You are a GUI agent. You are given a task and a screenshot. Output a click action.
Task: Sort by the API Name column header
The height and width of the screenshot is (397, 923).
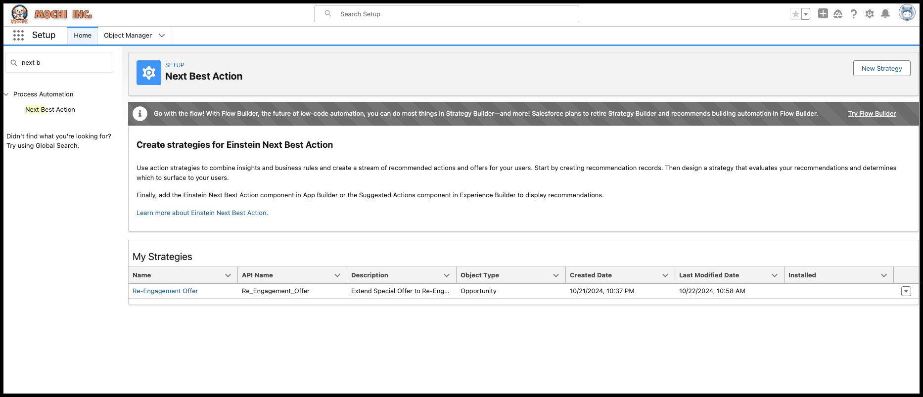[x=257, y=275]
